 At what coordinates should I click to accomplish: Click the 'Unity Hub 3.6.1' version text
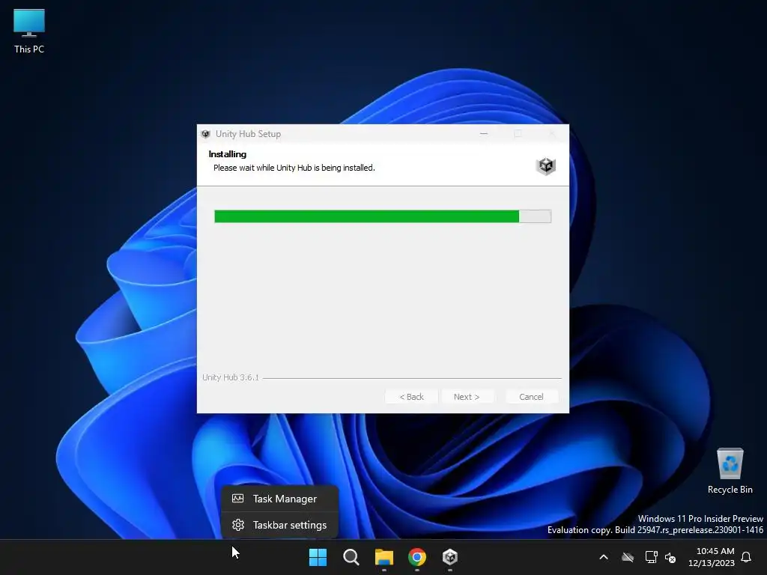231,377
